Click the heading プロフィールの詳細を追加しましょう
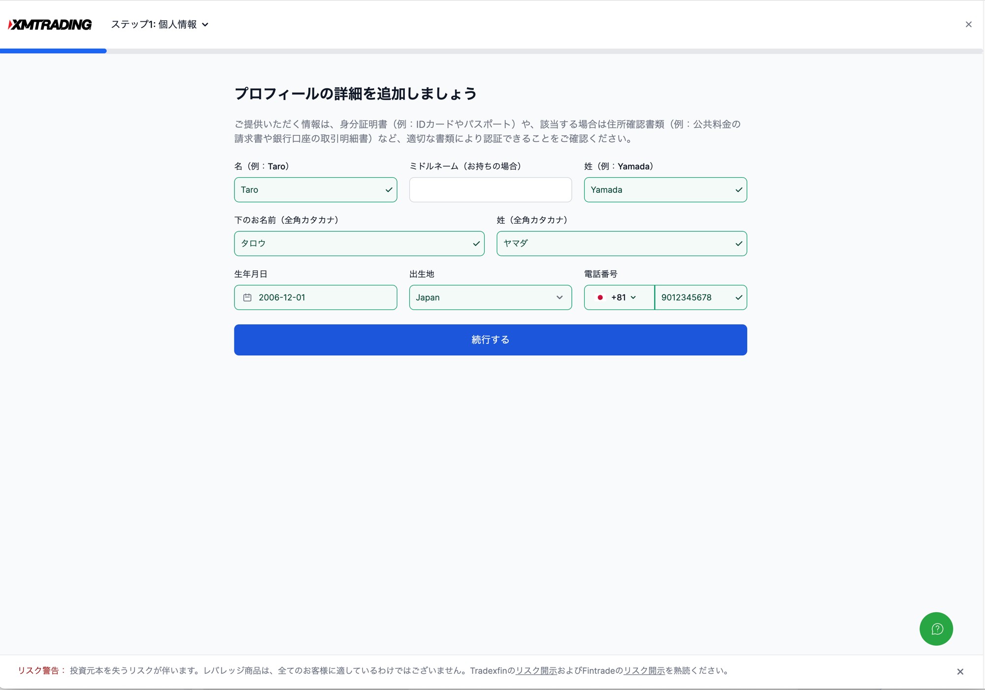This screenshot has height=690, width=985. point(355,94)
